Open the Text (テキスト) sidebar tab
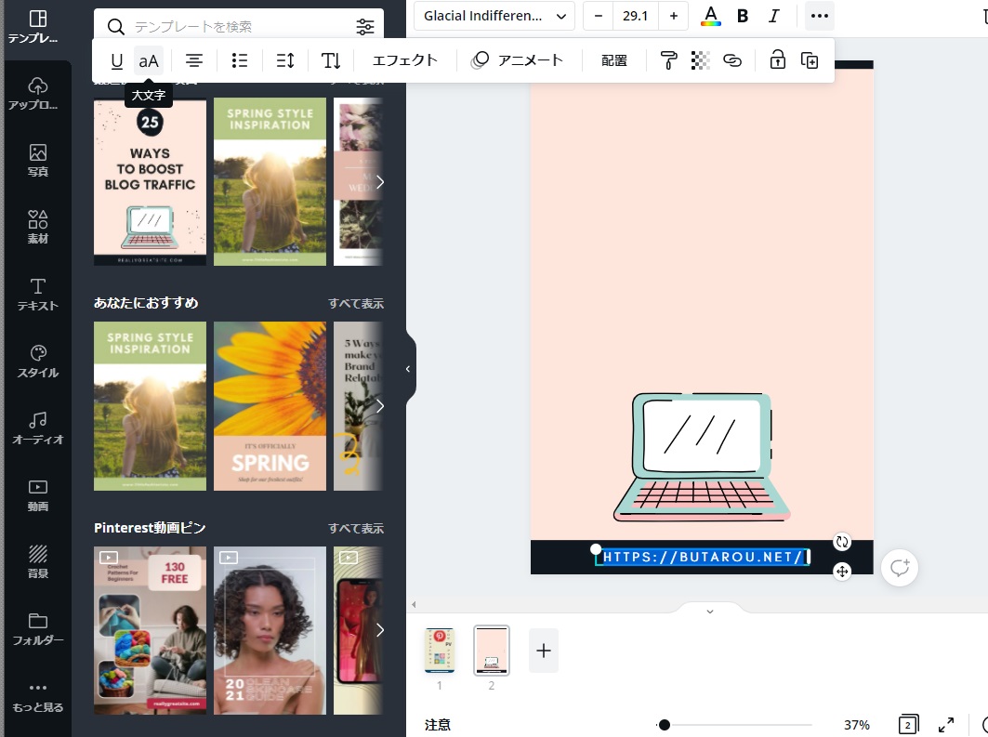This screenshot has width=988, height=737. [36, 295]
